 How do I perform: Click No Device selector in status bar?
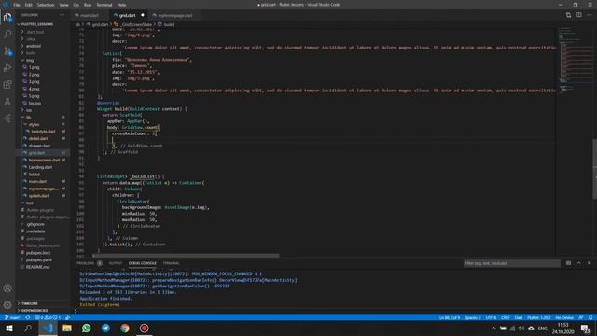point(564,317)
